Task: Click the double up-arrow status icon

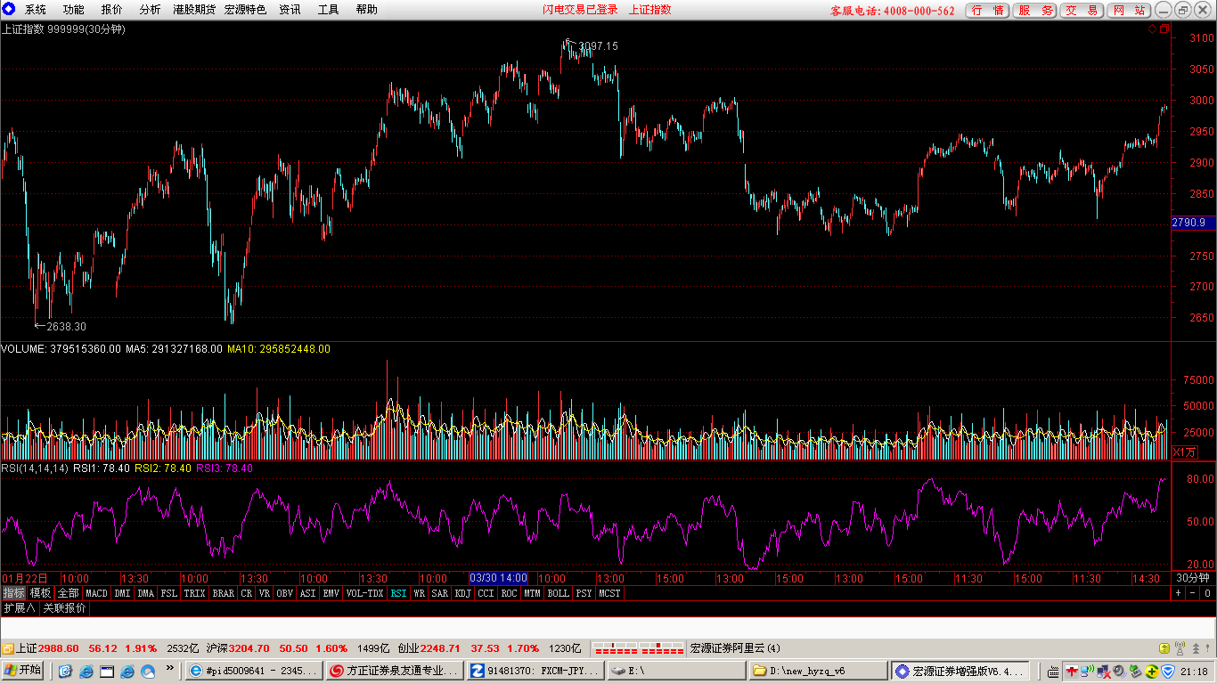Action: (x=1194, y=648)
